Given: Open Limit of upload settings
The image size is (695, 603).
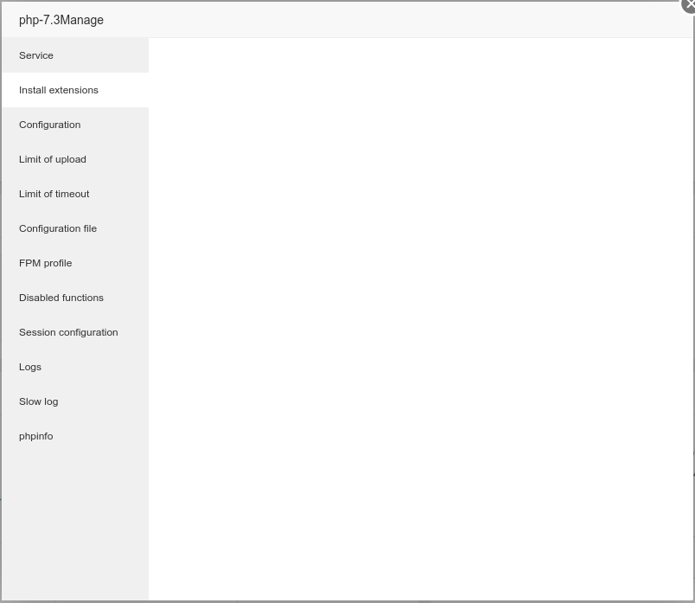Looking at the screenshot, I should [x=53, y=159].
